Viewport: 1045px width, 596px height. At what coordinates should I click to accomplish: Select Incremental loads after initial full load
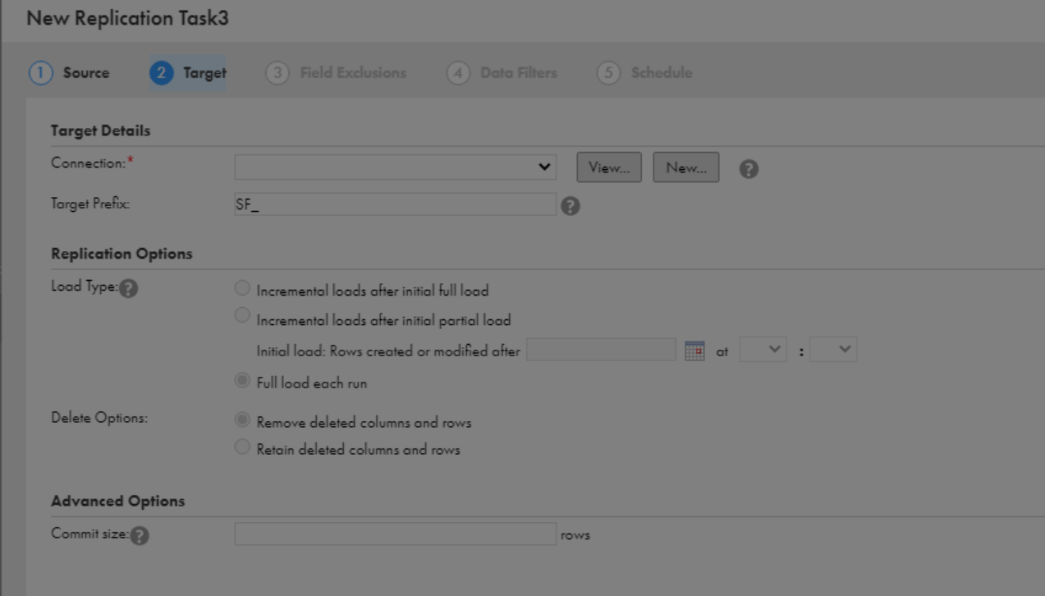242,288
